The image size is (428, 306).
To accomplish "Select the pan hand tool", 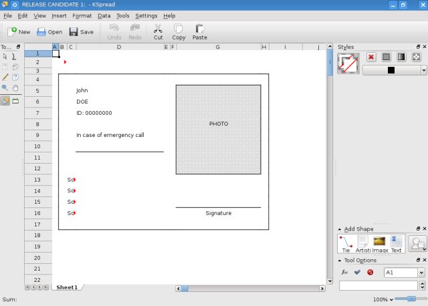I will [15, 88].
